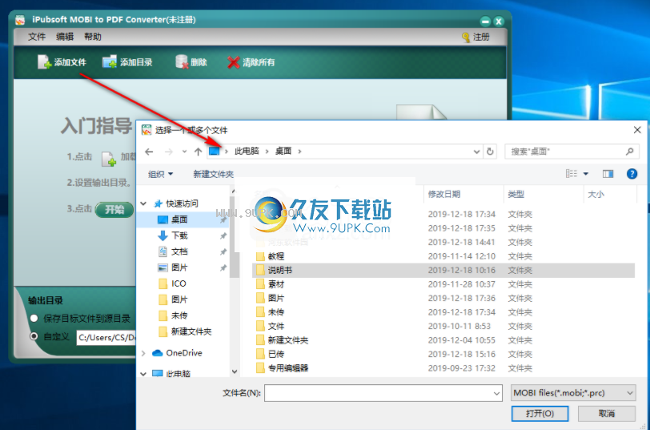This screenshot has width=650, height=430.
Task: Go up one folder level arrow
Action: click(x=199, y=152)
